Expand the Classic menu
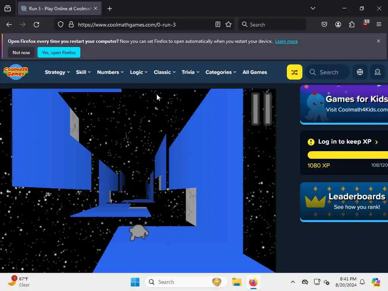Screen dimensions: 388x291 point(164,72)
